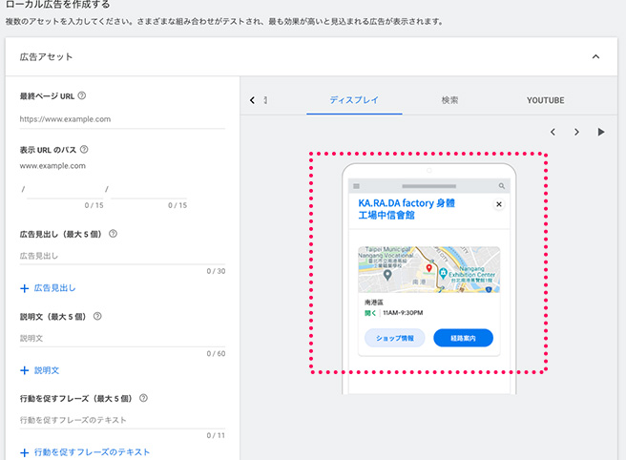
Task: Add another 行動を促すフレーズのテキスト
Action: click(x=85, y=452)
